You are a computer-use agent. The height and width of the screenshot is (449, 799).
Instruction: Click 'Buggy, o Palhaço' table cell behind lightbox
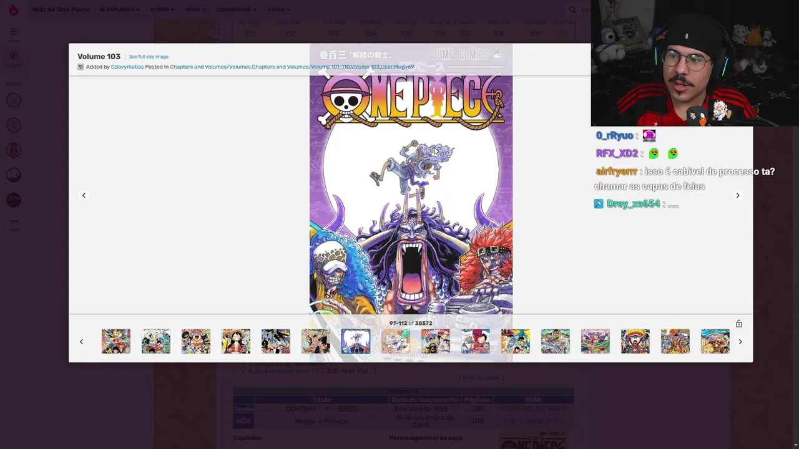pos(321,421)
